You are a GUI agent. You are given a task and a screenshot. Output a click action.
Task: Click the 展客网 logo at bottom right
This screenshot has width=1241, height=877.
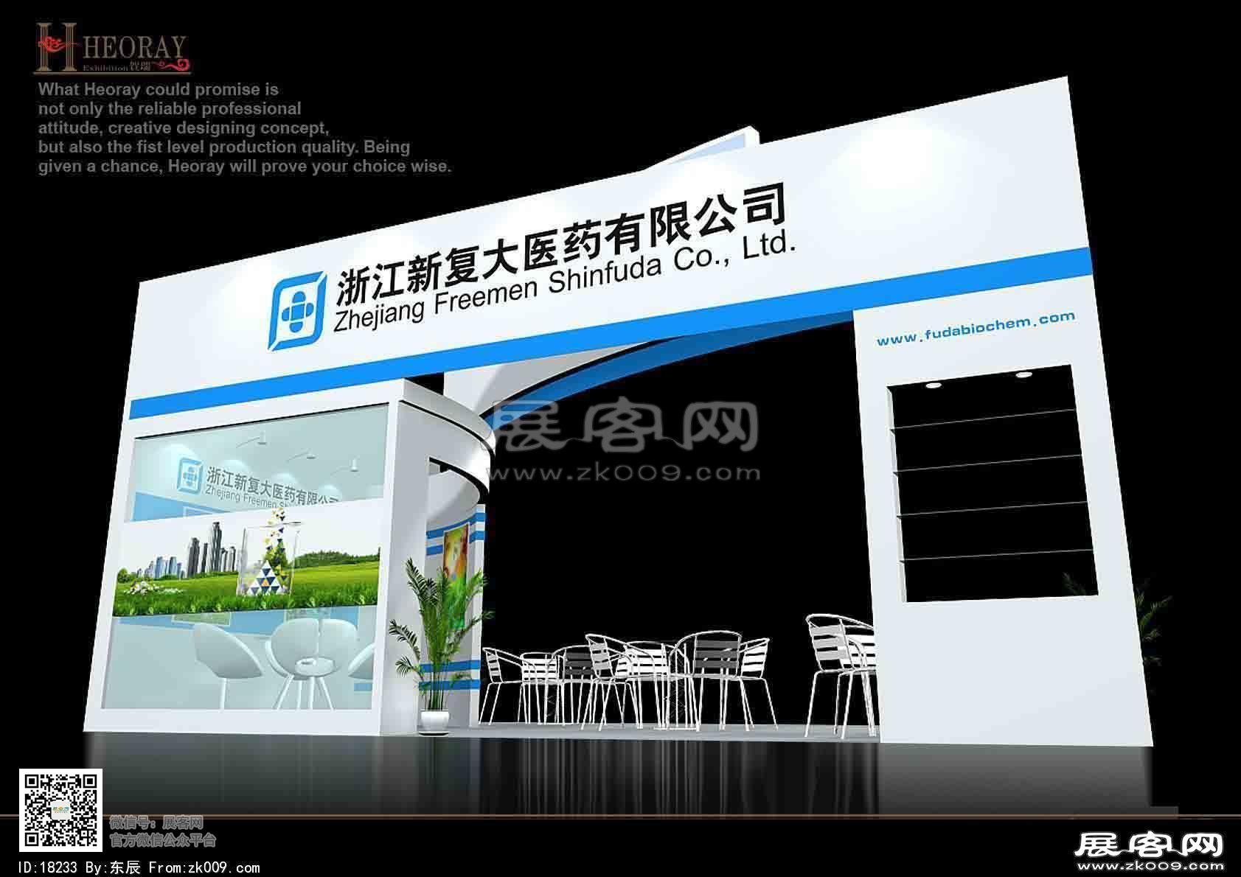click(1149, 850)
